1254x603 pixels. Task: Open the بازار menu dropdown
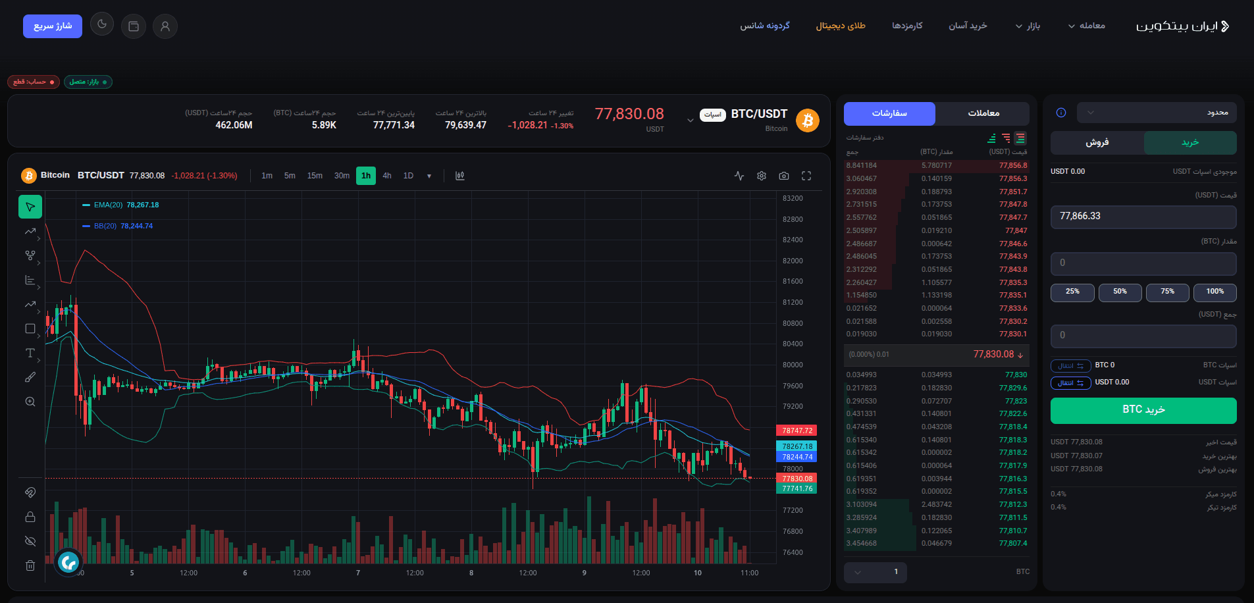point(1028,26)
